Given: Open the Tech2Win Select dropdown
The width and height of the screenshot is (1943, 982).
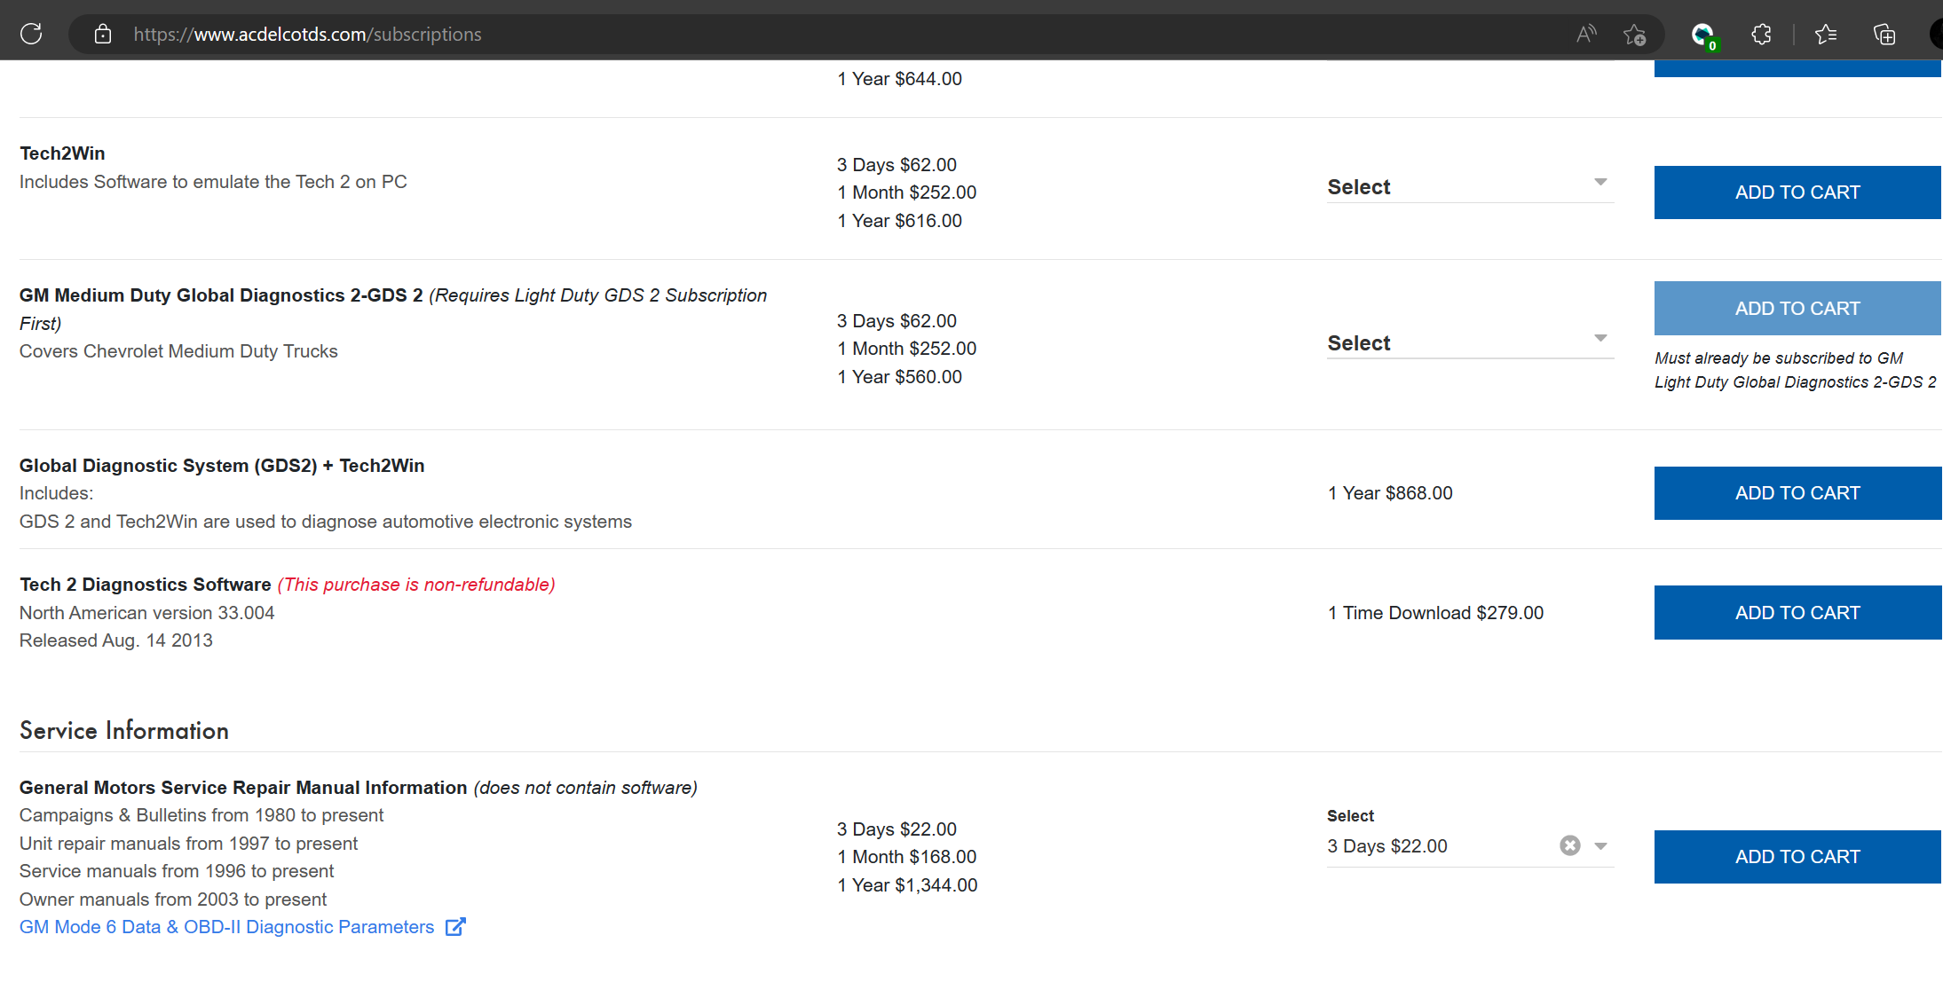Looking at the screenshot, I should point(1470,186).
